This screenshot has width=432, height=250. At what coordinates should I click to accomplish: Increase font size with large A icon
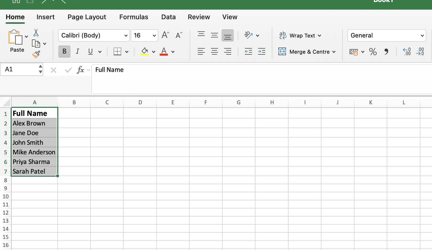click(x=165, y=35)
